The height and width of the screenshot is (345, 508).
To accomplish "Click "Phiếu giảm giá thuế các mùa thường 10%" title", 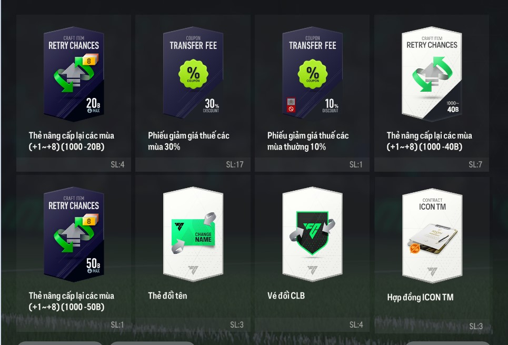I will point(308,141).
